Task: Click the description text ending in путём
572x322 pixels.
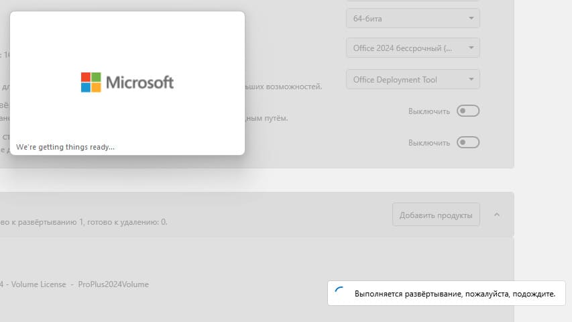Action: click(x=268, y=118)
